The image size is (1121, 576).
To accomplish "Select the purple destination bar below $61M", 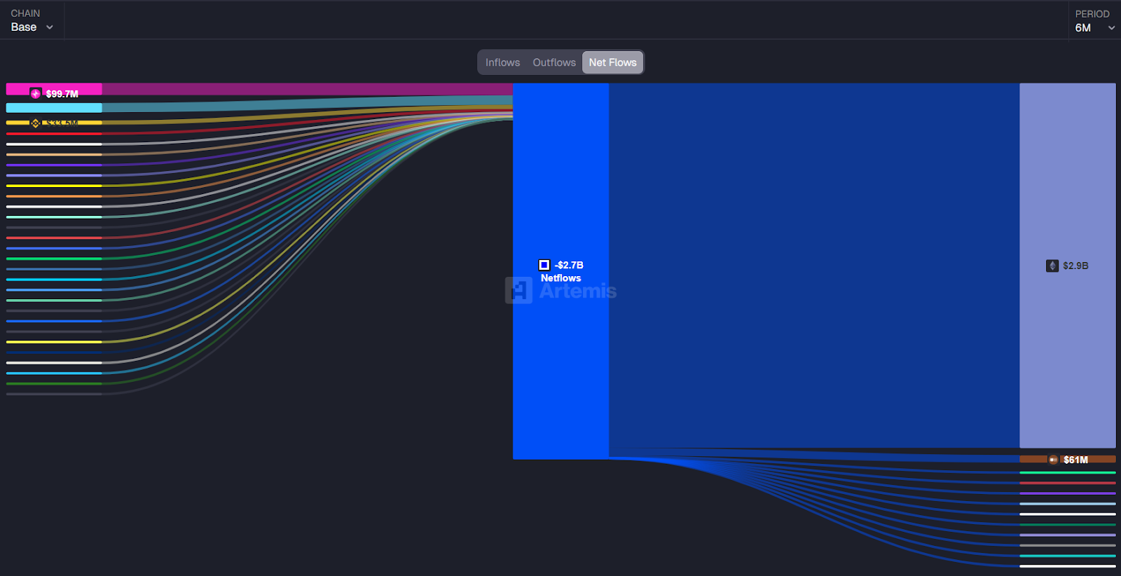I will tap(1067, 493).
